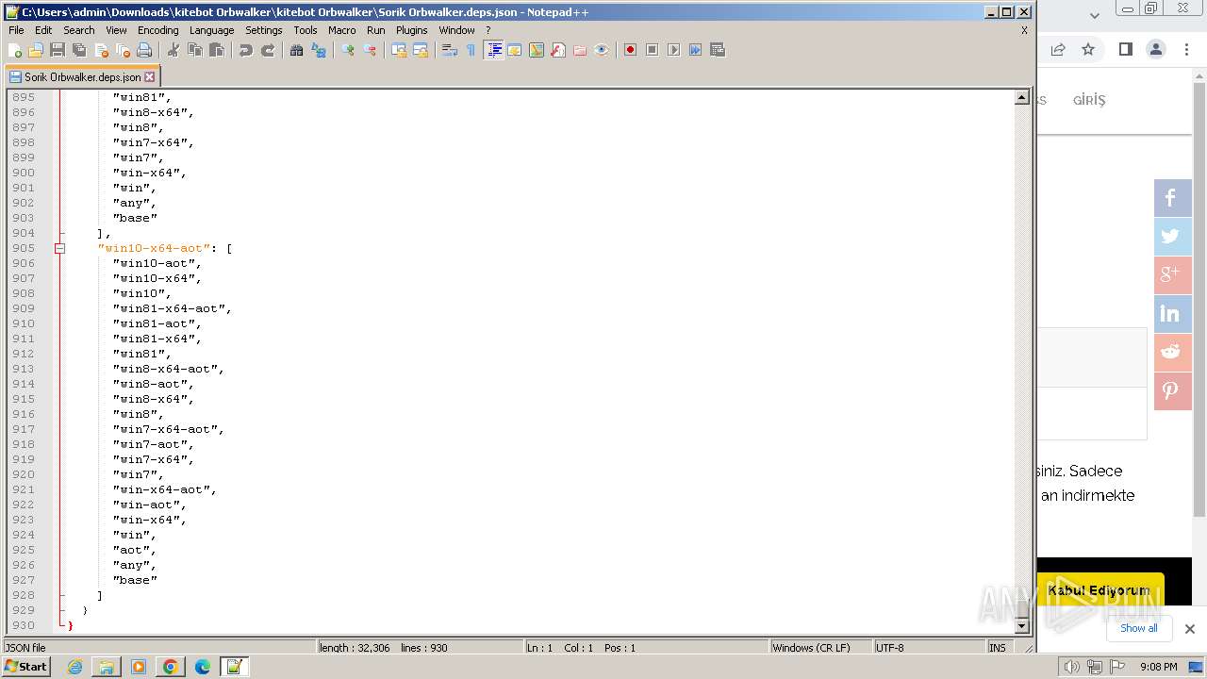Toggle the indent guide button

point(493,50)
